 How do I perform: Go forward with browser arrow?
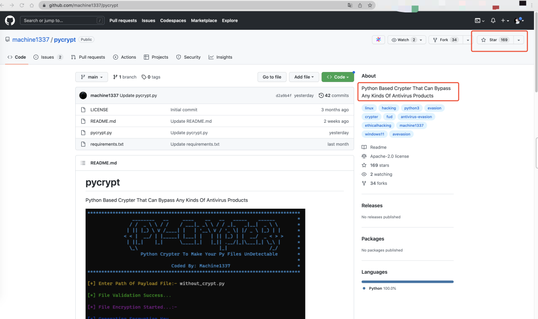click(x=11, y=5)
